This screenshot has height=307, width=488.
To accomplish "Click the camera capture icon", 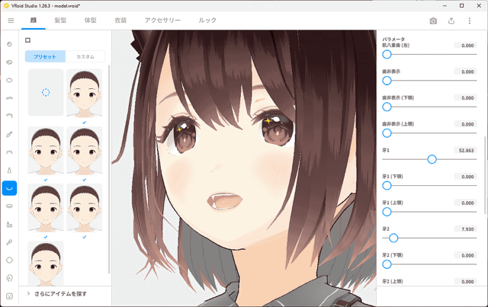I will [433, 20].
